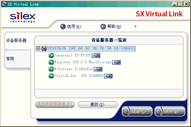
Task: Click the Full badge next to Panasonic KX-P7305
Action: [x=96, y=56]
